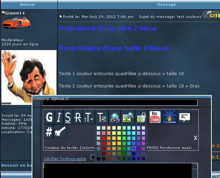Embed a Dailymotion video
The width and height of the screenshot is (220, 178).
click(169, 117)
